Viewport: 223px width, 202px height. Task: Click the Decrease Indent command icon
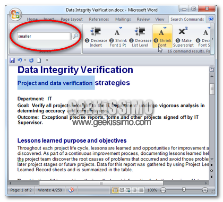pos(96,31)
